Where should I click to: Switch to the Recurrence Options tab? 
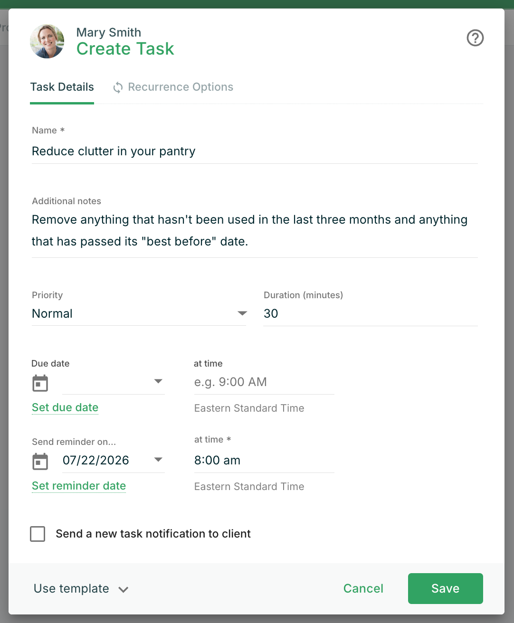click(x=173, y=87)
